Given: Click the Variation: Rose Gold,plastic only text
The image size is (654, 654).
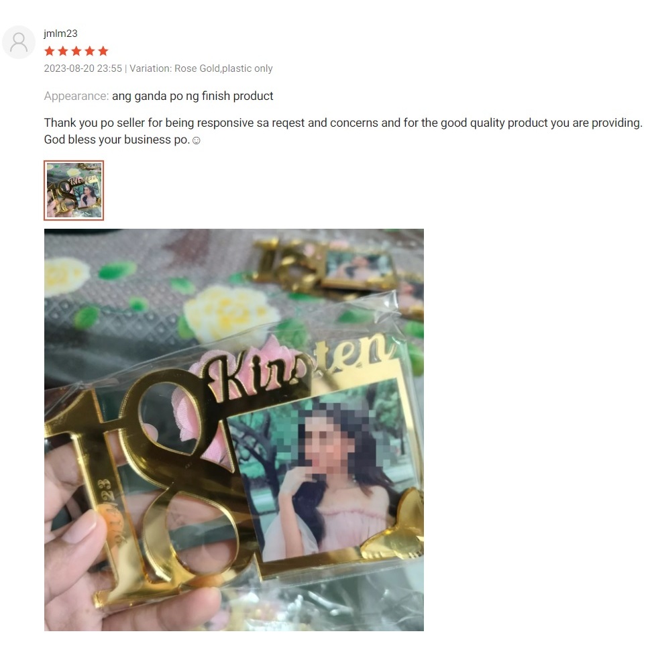Looking at the screenshot, I should coord(201,68).
